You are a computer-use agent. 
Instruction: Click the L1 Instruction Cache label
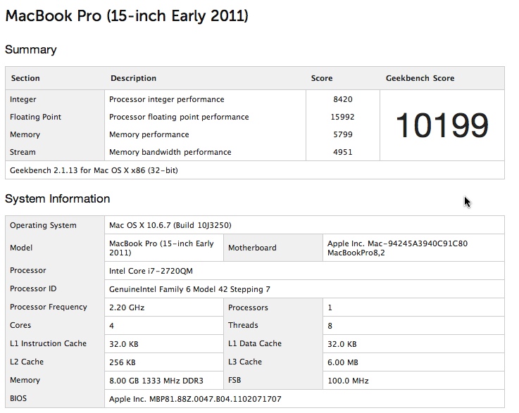(48, 343)
